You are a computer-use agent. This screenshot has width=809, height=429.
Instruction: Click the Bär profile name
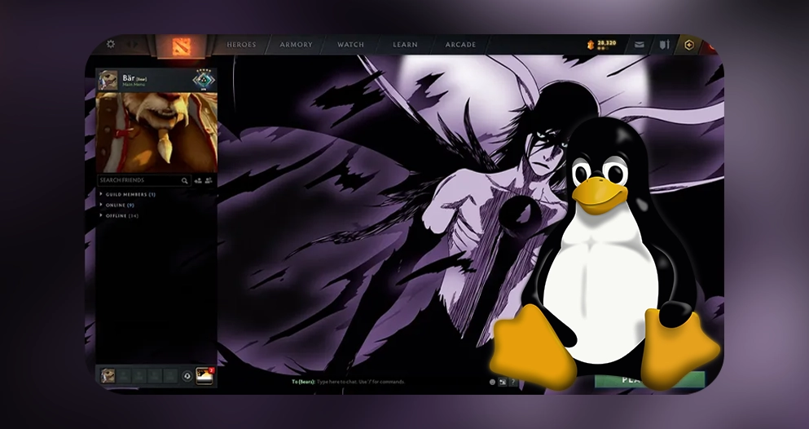tap(128, 78)
